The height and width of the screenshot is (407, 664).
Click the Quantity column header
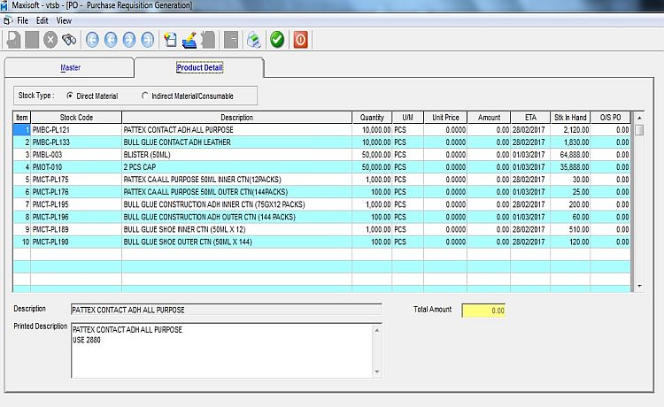tap(372, 118)
